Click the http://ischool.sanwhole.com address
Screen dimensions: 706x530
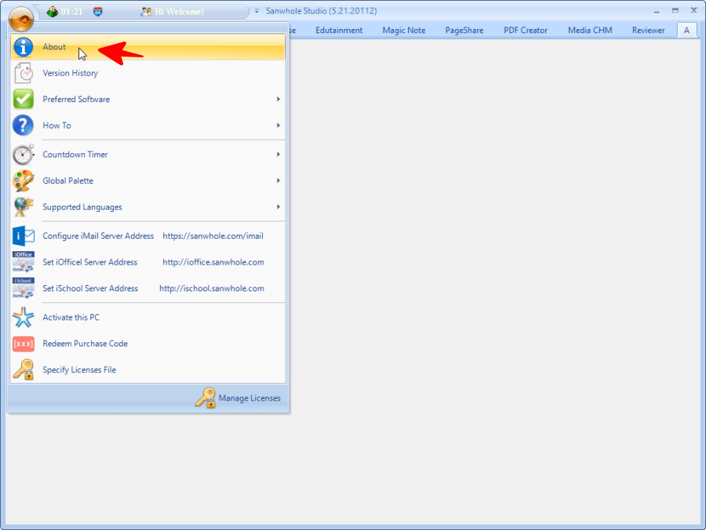click(212, 288)
